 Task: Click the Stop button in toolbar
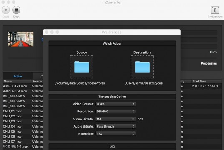(x=16, y=10)
